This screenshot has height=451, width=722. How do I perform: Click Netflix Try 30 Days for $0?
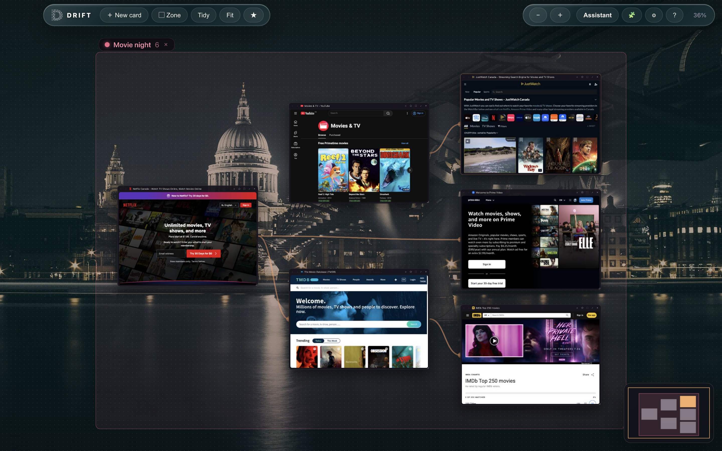[204, 254]
